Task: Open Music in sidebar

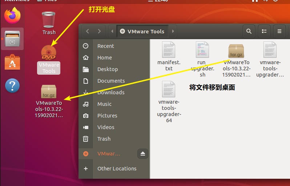Action: [x=114, y=104]
